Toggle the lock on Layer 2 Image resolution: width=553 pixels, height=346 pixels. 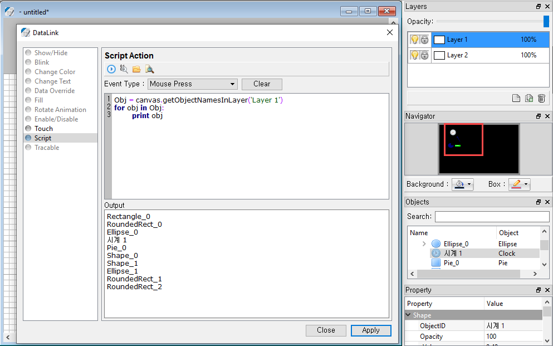tap(424, 55)
